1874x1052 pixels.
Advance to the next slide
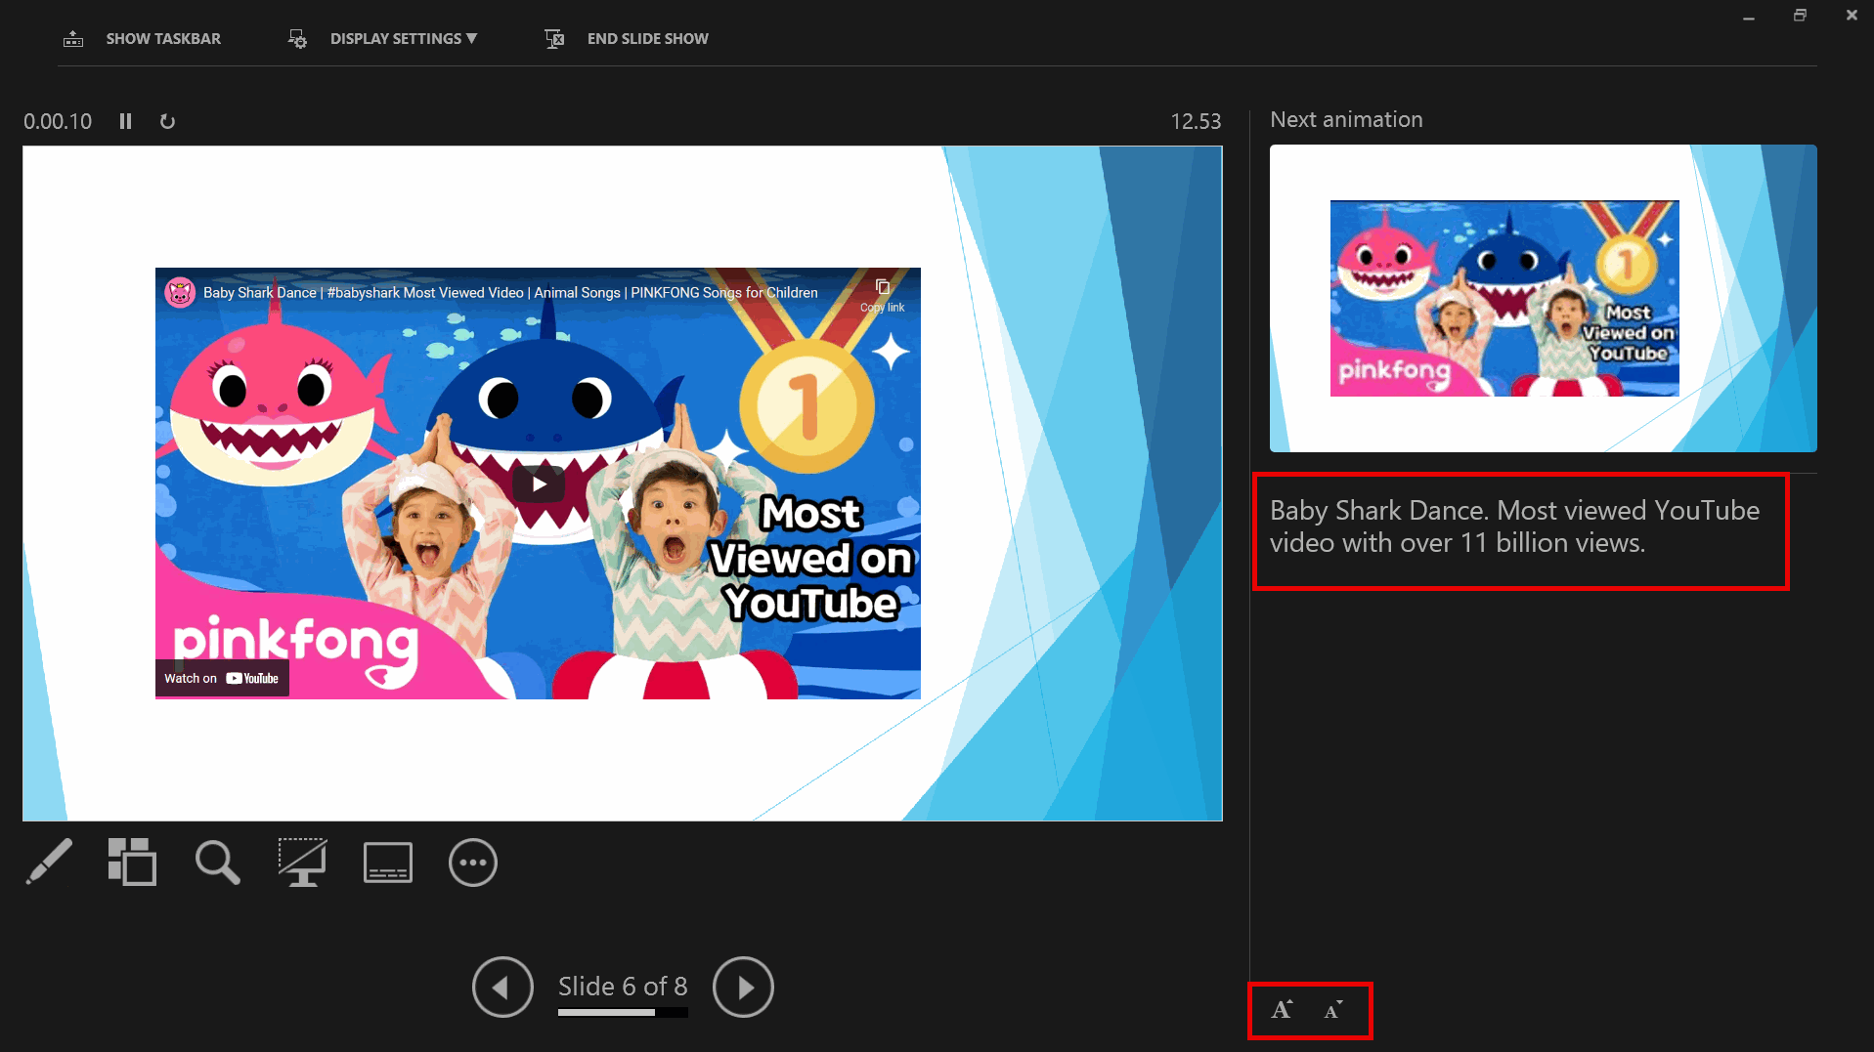[x=743, y=987]
